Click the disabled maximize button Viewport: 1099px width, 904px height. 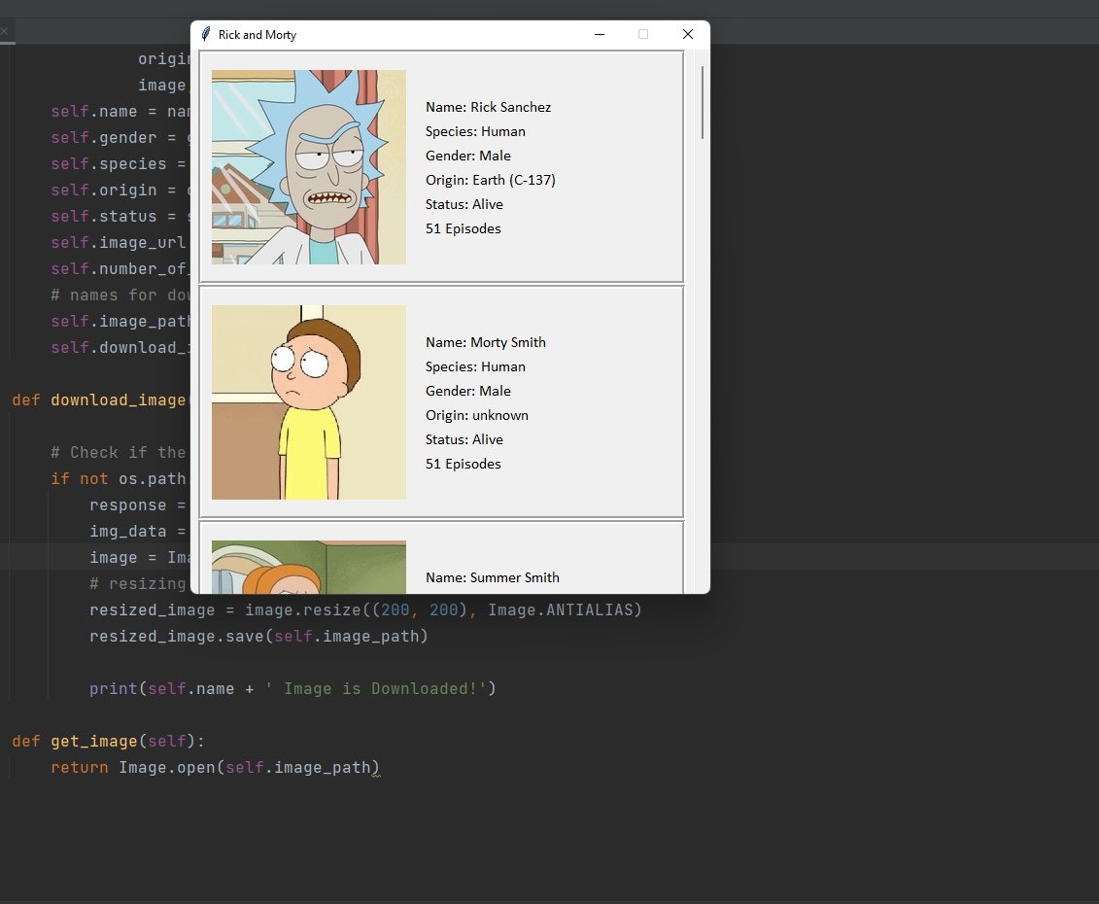tap(643, 34)
